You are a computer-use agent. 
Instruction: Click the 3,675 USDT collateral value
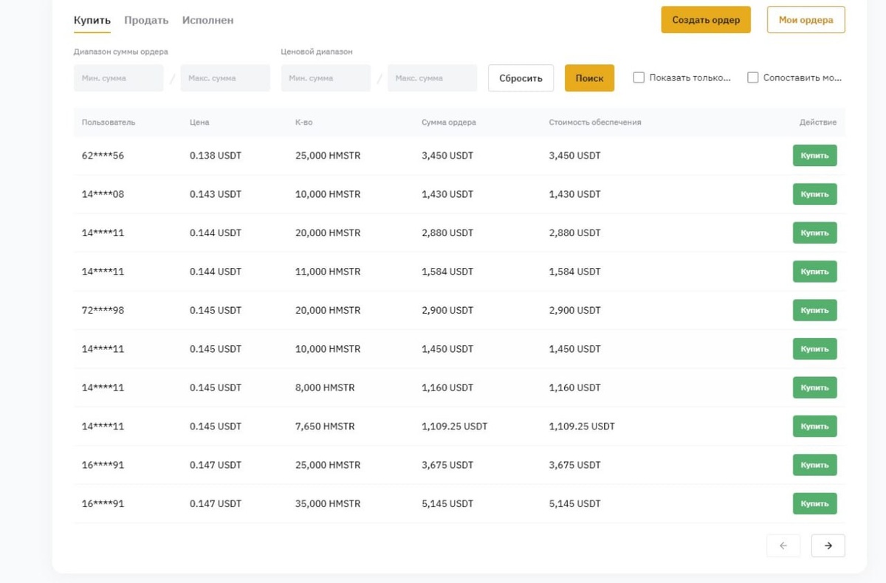pos(574,465)
